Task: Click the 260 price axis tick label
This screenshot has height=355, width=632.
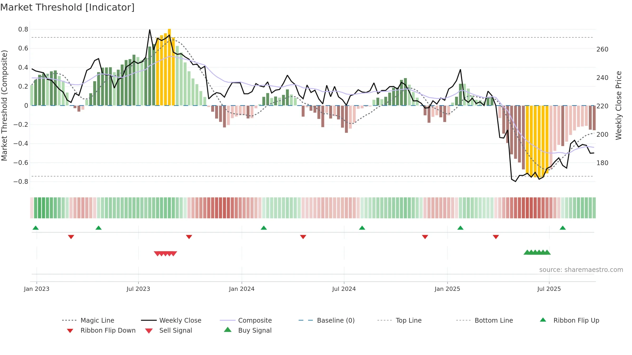Action: 603,49
